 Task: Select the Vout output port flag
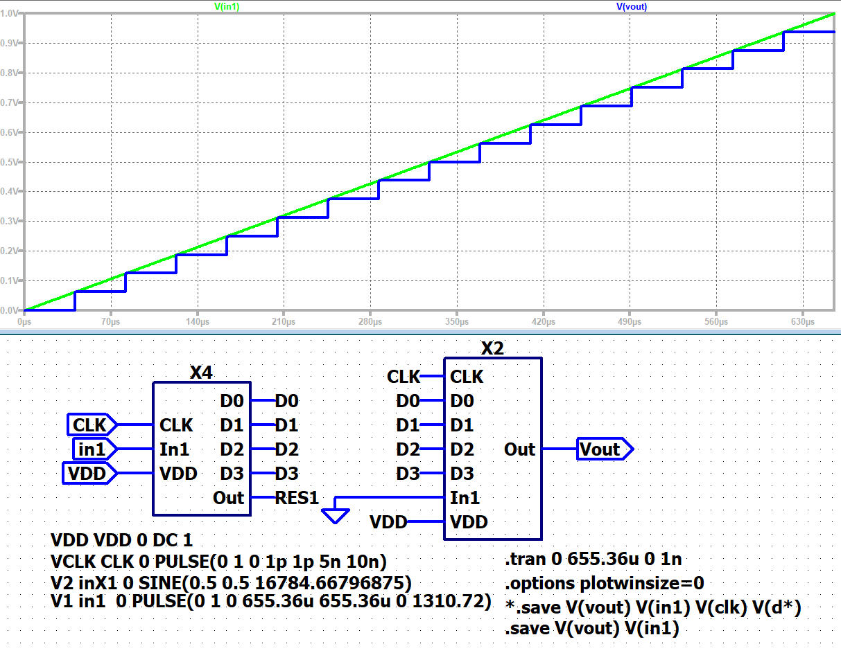pyautogui.click(x=604, y=449)
